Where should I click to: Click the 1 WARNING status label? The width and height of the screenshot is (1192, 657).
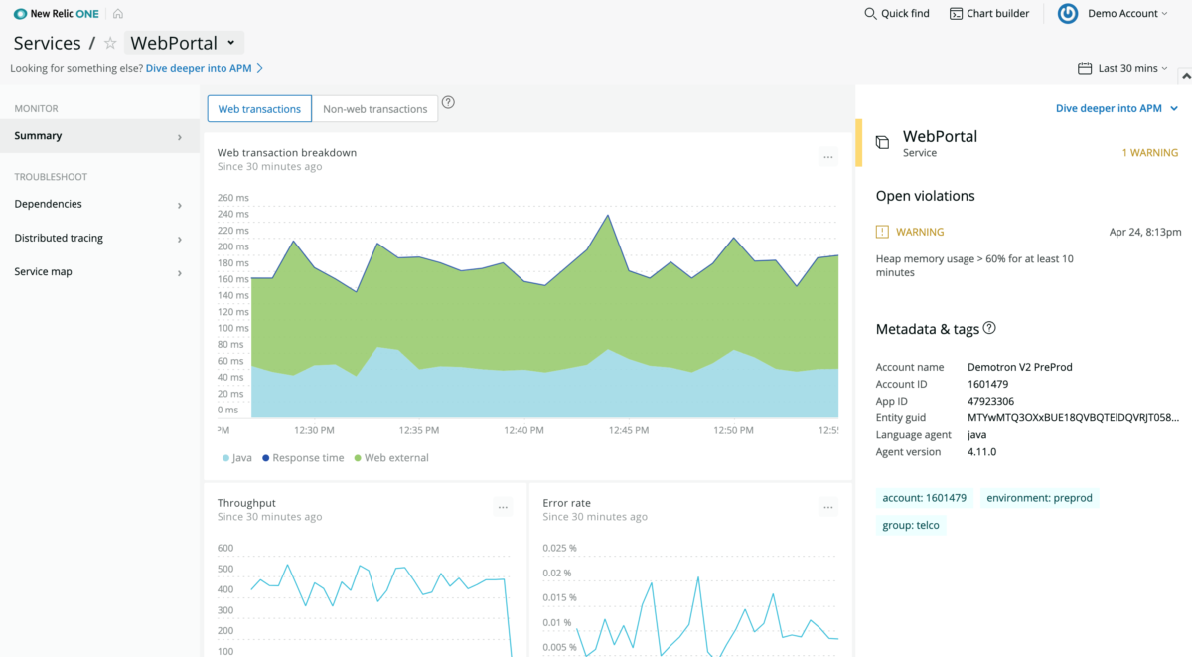click(x=1150, y=153)
